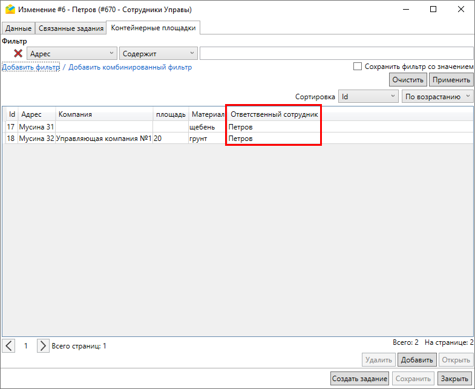
Task: Go to previous page arrow
Action: [x=9, y=346]
